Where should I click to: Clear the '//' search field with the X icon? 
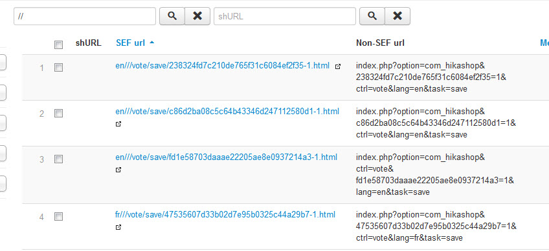click(197, 16)
